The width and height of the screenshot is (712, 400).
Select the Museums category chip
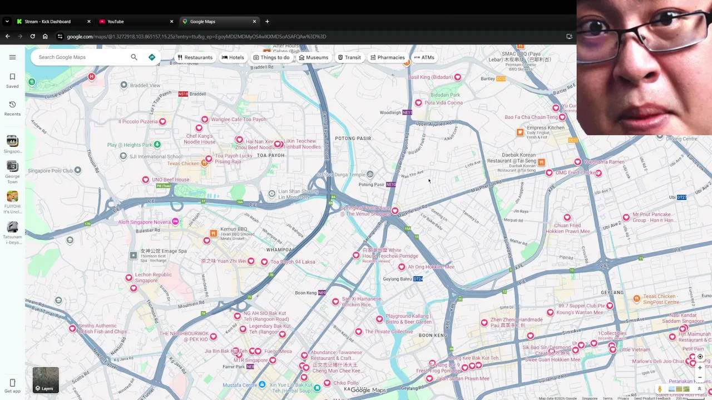(314, 57)
